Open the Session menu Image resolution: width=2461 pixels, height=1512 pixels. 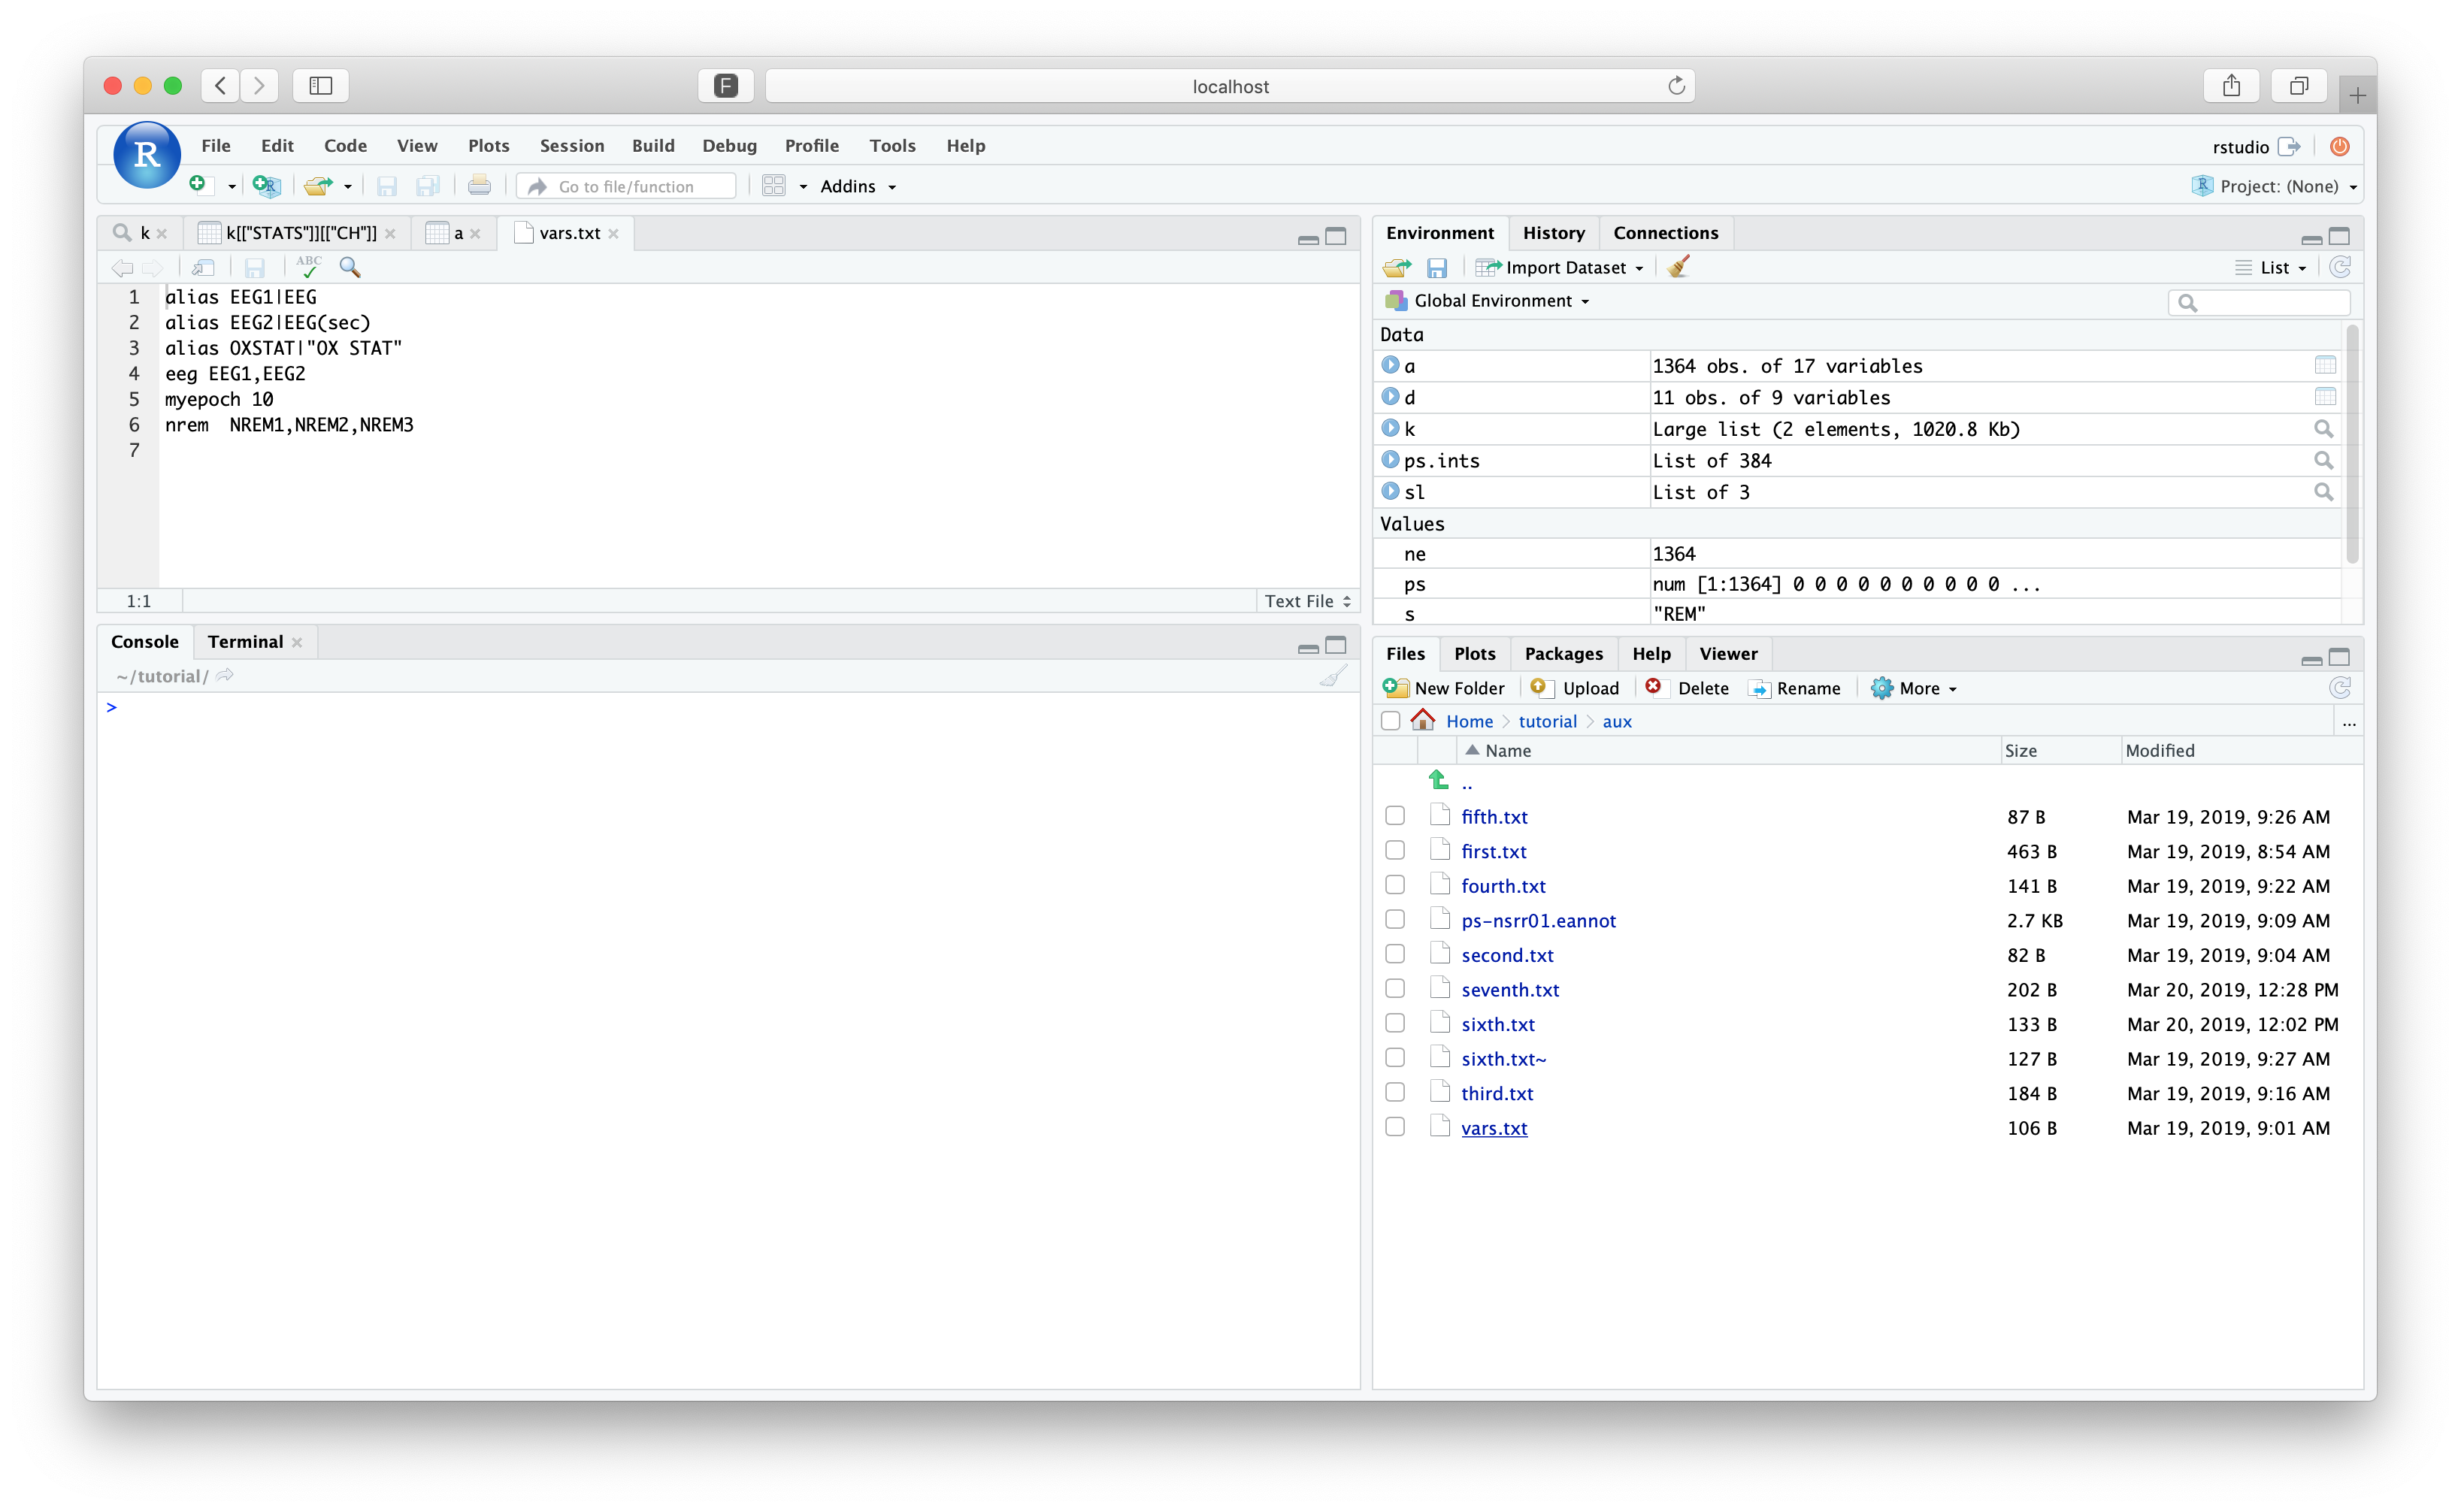571,146
